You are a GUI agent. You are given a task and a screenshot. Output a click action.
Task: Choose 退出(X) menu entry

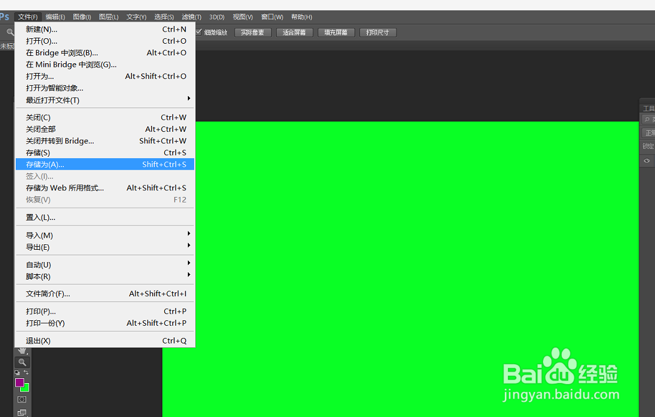[x=105, y=340]
